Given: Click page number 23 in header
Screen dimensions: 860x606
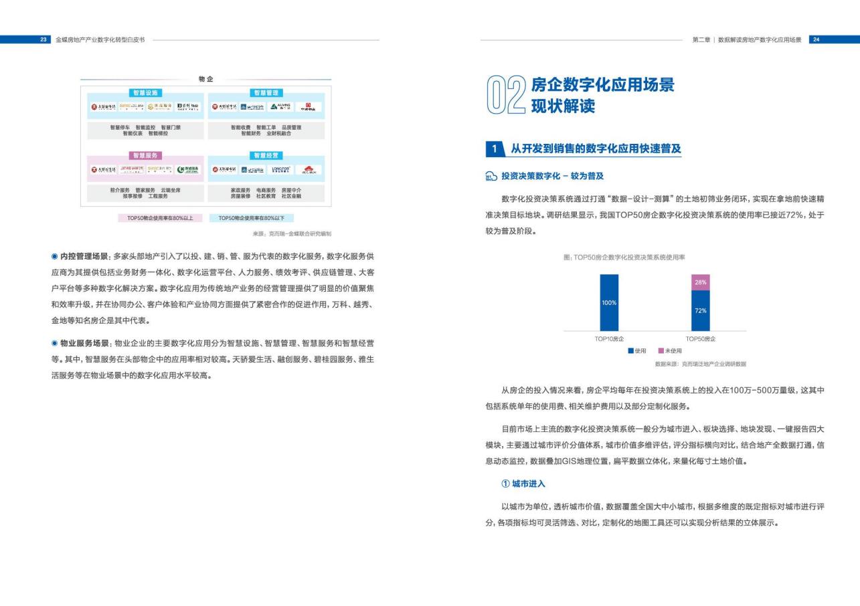Looking at the screenshot, I should point(44,40).
